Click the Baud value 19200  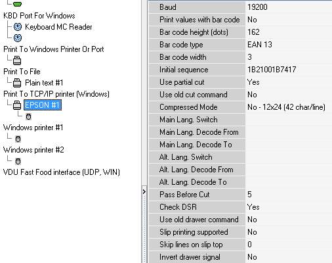[289, 7]
